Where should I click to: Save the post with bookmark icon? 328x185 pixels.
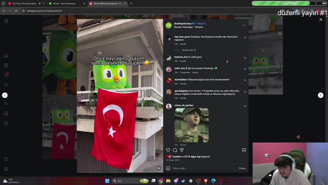coord(244,150)
